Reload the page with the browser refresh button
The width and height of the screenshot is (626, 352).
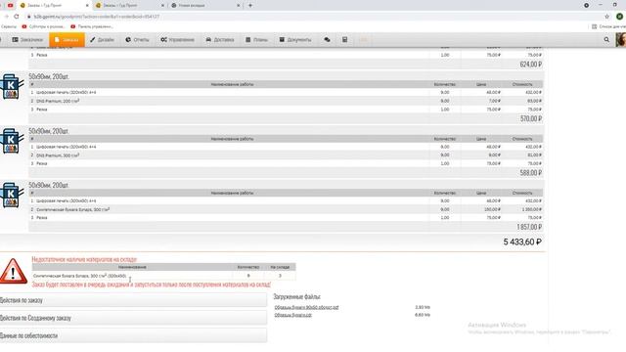click(17, 17)
